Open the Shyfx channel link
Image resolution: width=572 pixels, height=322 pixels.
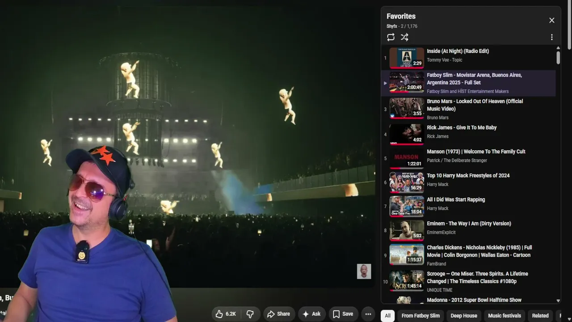[392, 26]
